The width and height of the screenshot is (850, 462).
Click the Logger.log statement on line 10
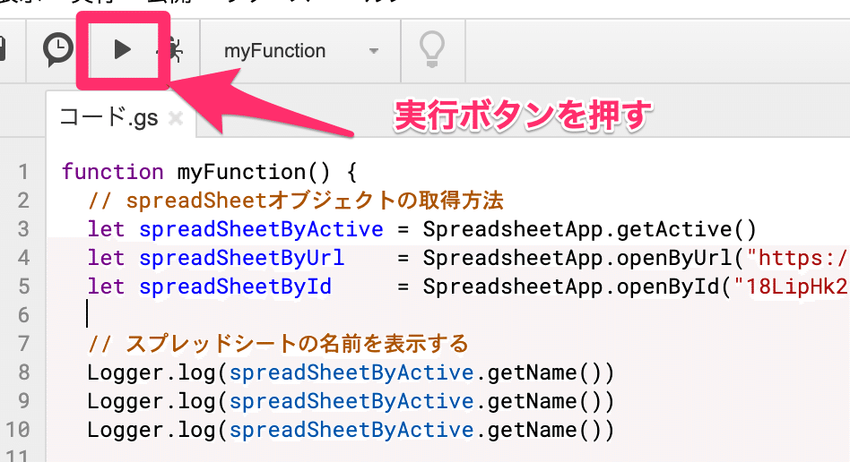click(351, 430)
